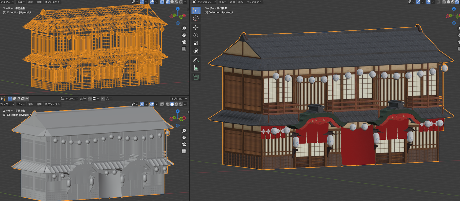Switch perspective/orthographic grid icon in wireframe viewport
The image size is (460, 201).
click(x=184, y=48)
